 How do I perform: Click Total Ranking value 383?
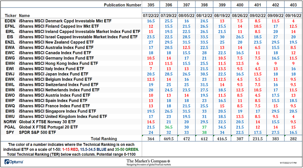pyautogui.click(x=275, y=139)
